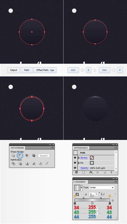The width and height of the screenshot is (127, 224).
Task: Open the gradient Type dropdown
Action: pyautogui.click(x=102, y=187)
